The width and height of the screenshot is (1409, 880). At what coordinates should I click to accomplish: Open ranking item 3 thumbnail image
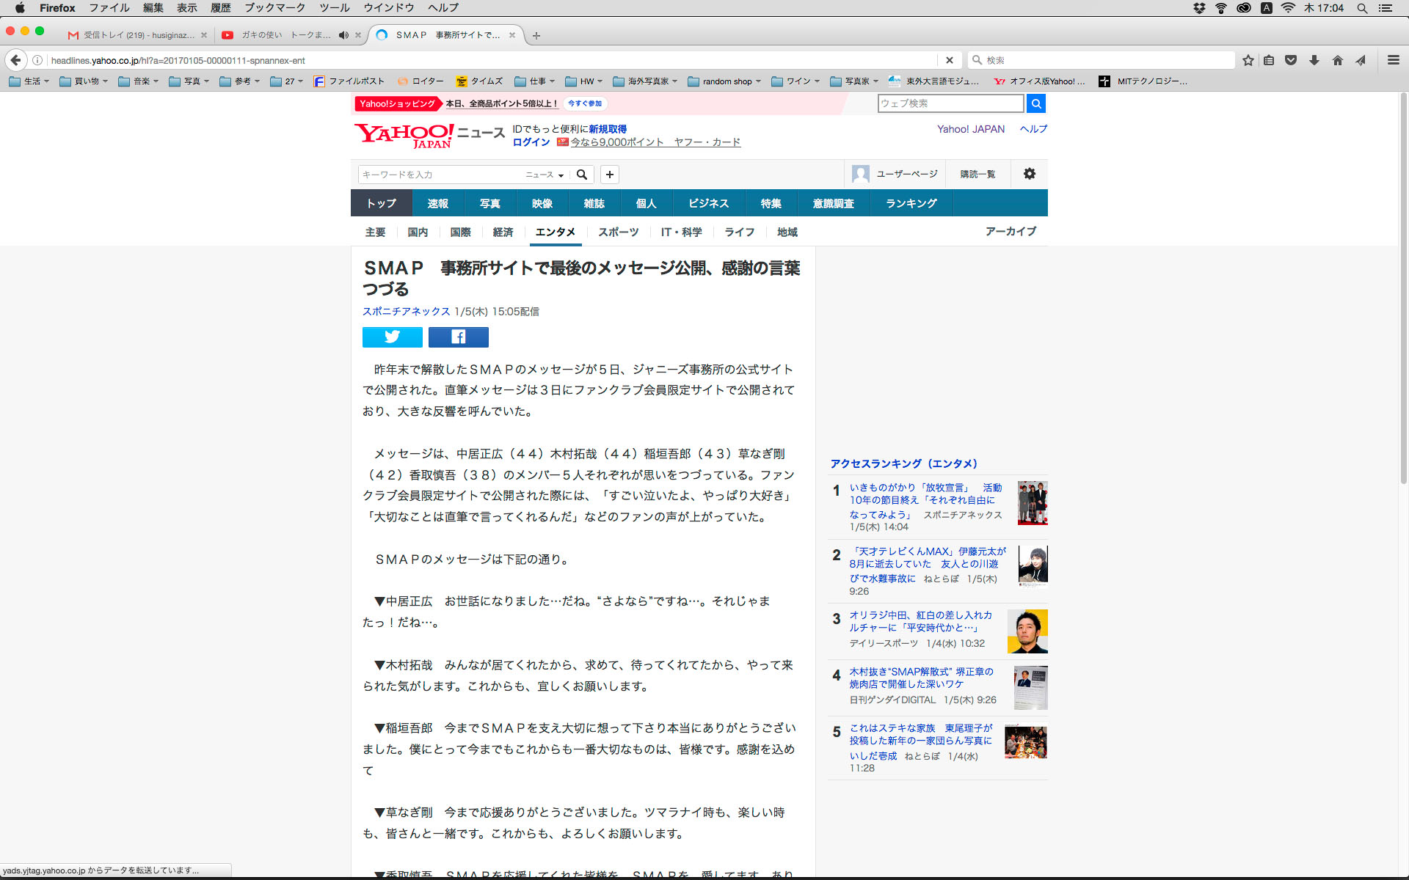coord(1027,631)
